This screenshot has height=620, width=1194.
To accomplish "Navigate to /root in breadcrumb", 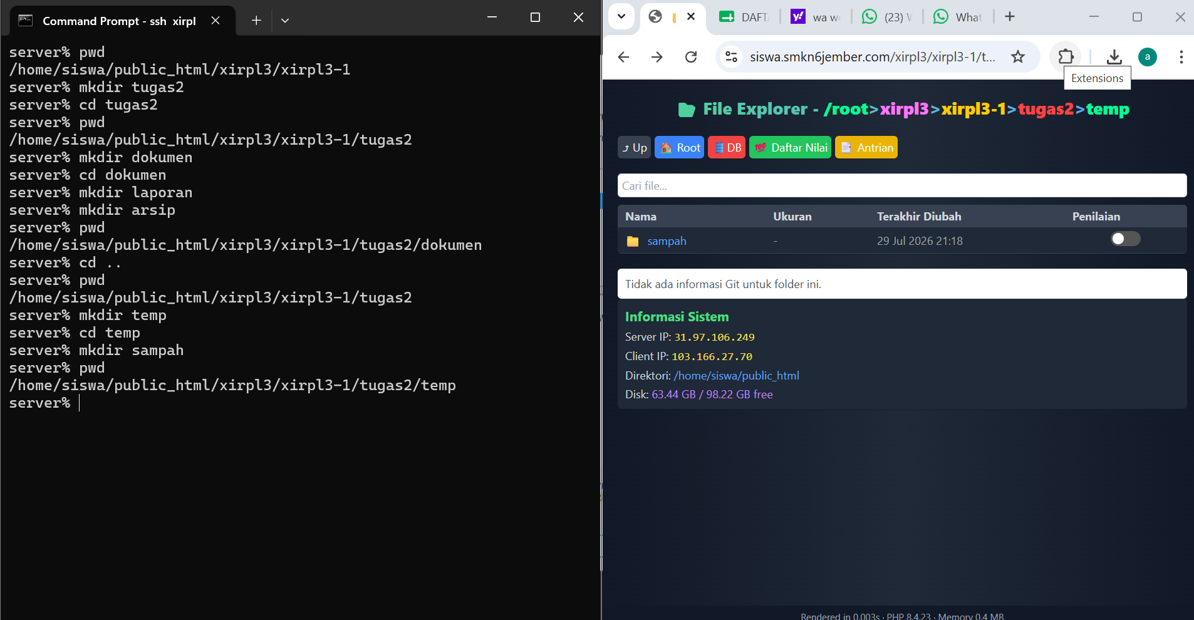I will click(x=846, y=109).
